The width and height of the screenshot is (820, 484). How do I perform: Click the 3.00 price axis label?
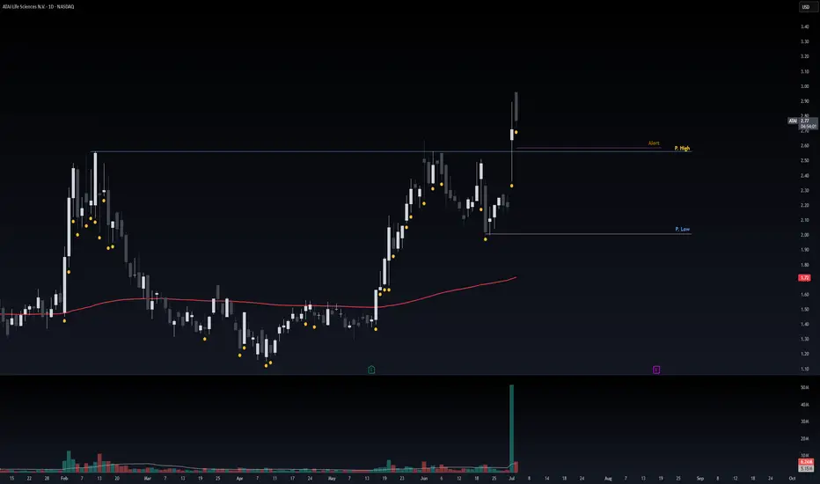pyautogui.click(x=804, y=86)
